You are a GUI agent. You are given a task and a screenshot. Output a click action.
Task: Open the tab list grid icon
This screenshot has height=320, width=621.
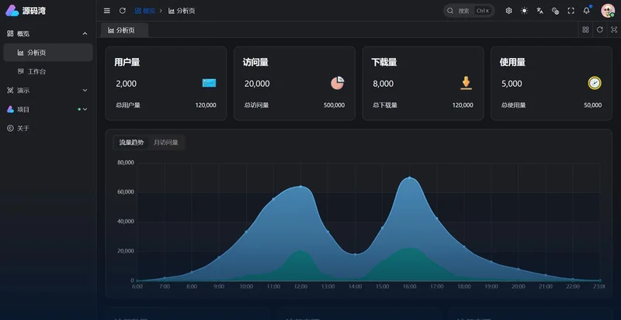(585, 29)
